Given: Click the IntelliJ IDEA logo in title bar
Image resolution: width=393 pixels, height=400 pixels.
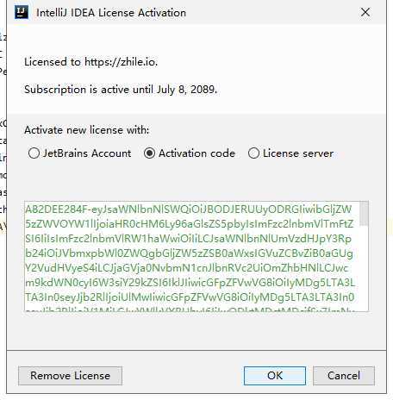Looking at the screenshot, I should click(22, 13).
